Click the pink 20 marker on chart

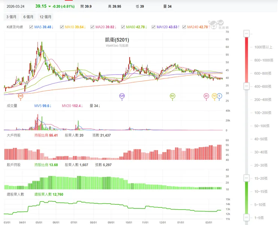click(206, 96)
